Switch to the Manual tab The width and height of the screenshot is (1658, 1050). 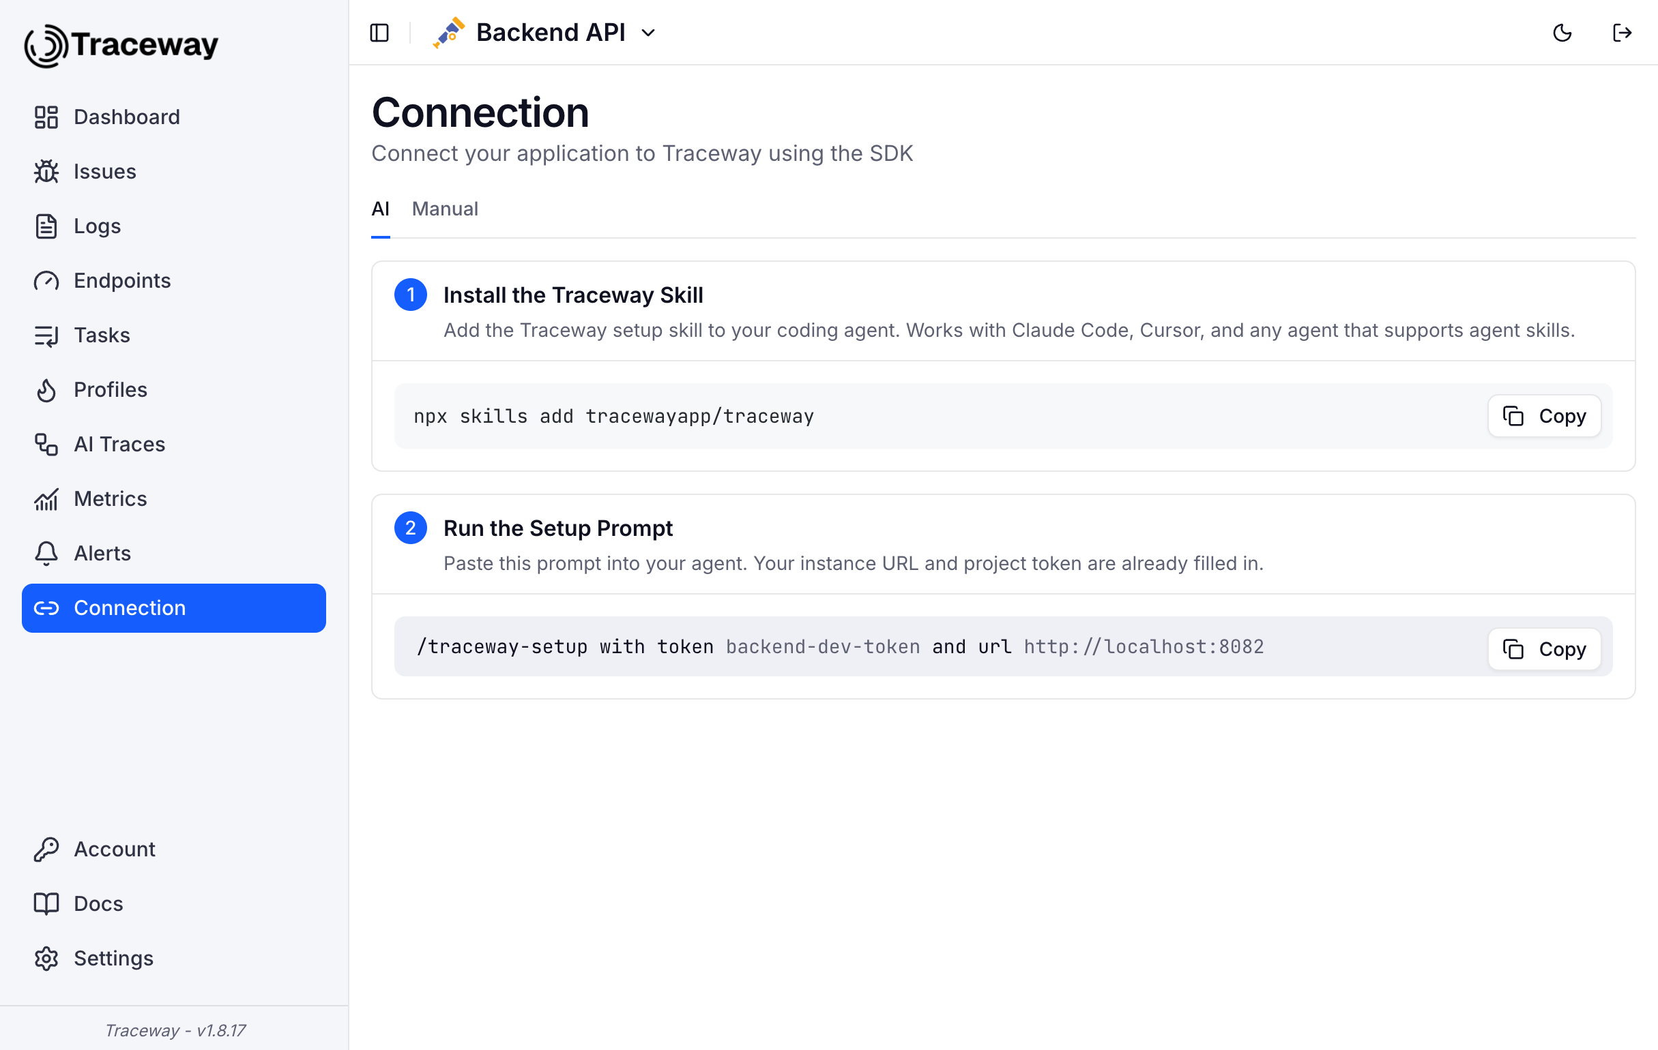pos(445,209)
